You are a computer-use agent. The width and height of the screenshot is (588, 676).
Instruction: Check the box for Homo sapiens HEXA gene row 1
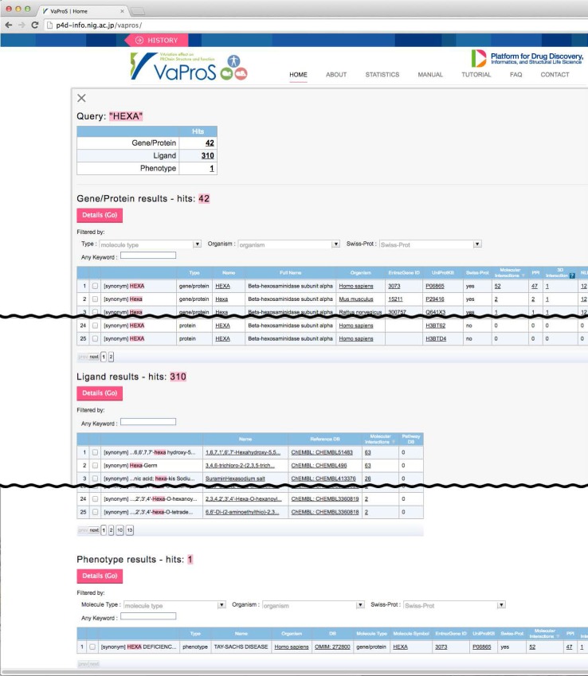coord(96,286)
